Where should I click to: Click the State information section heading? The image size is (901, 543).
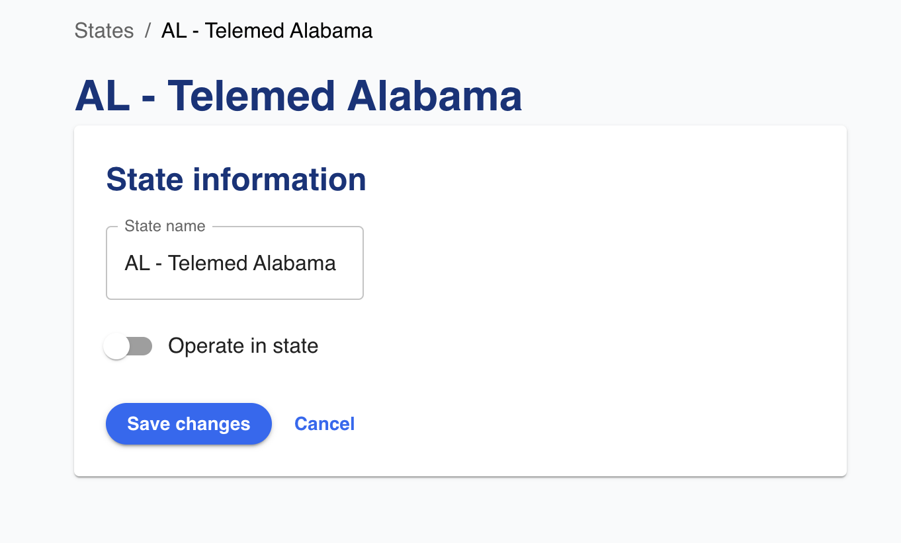coord(236,180)
